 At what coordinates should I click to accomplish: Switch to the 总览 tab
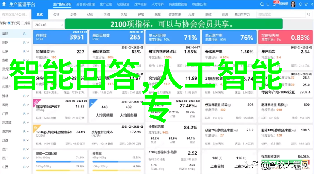pos(40,15)
